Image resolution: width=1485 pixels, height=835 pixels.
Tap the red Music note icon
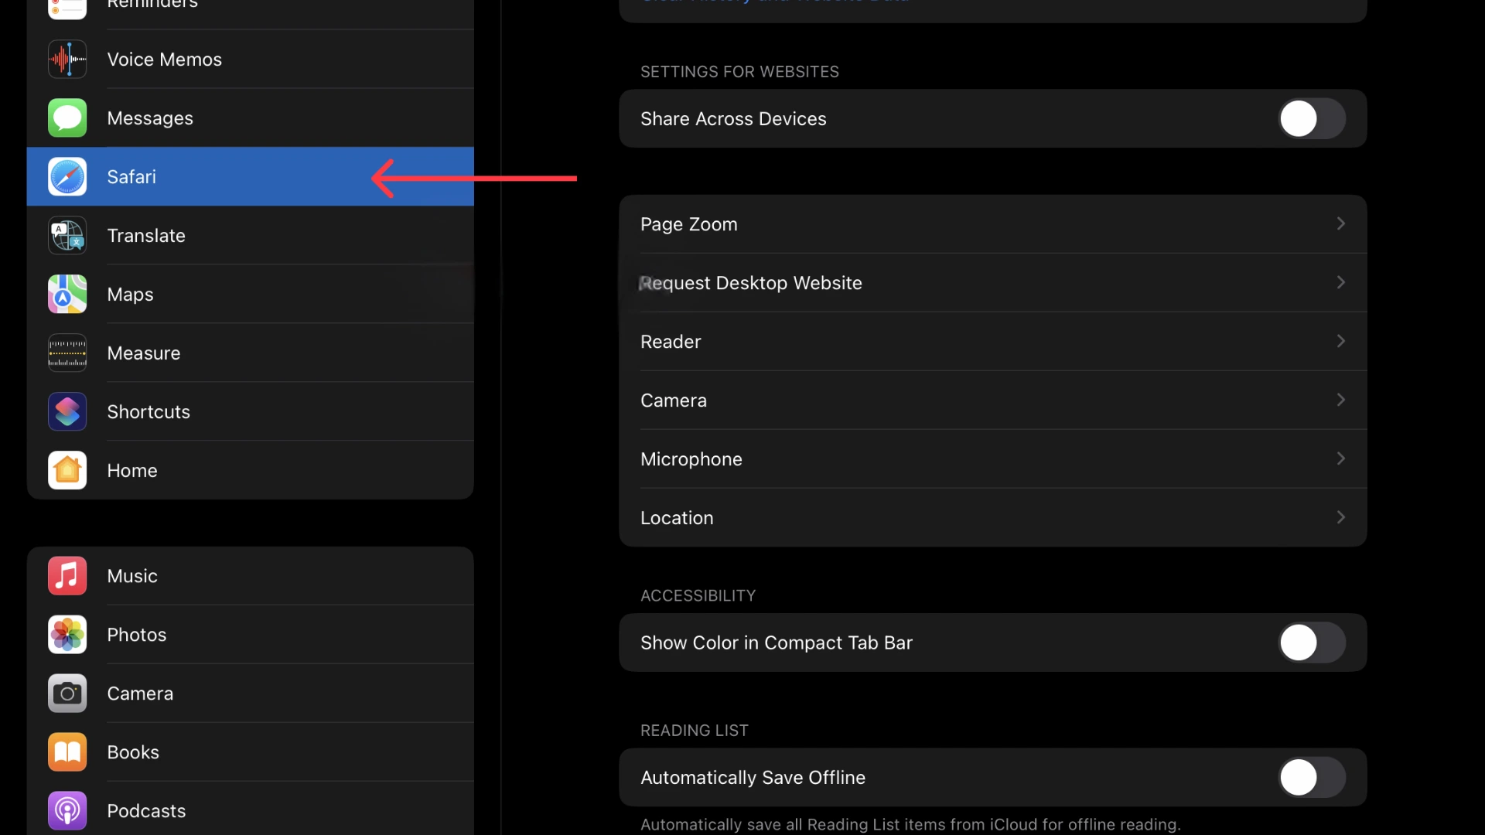tap(67, 576)
